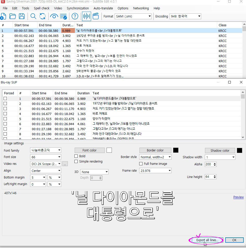Image resolution: width=246 pixels, height=248 pixels.
Task: Open the Auto-translate menu
Action: 103,8
